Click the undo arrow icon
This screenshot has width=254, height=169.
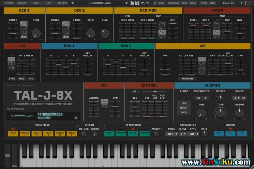pyautogui.click(x=143, y=3)
